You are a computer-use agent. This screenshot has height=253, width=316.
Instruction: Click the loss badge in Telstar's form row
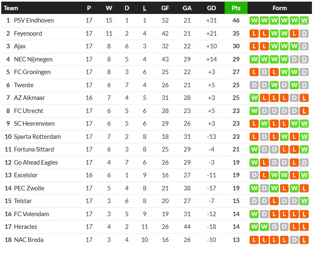[274, 201]
